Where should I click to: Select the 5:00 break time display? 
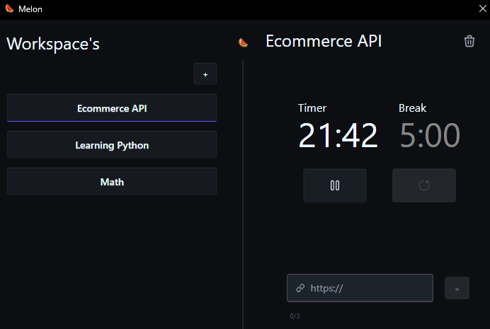click(x=430, y=135)
